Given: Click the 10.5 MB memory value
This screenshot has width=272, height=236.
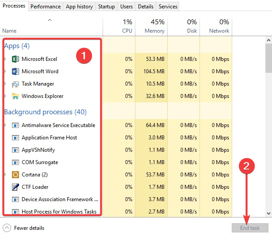Looking at the screenshot, I should [x=155, y=84].
